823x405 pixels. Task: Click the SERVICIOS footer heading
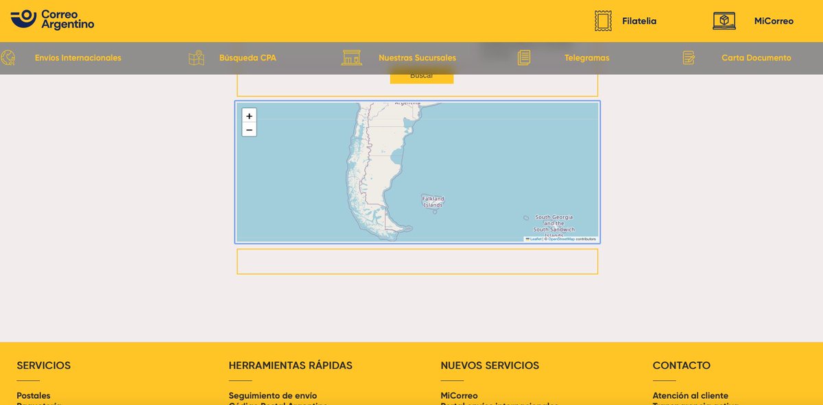(44, 365)
